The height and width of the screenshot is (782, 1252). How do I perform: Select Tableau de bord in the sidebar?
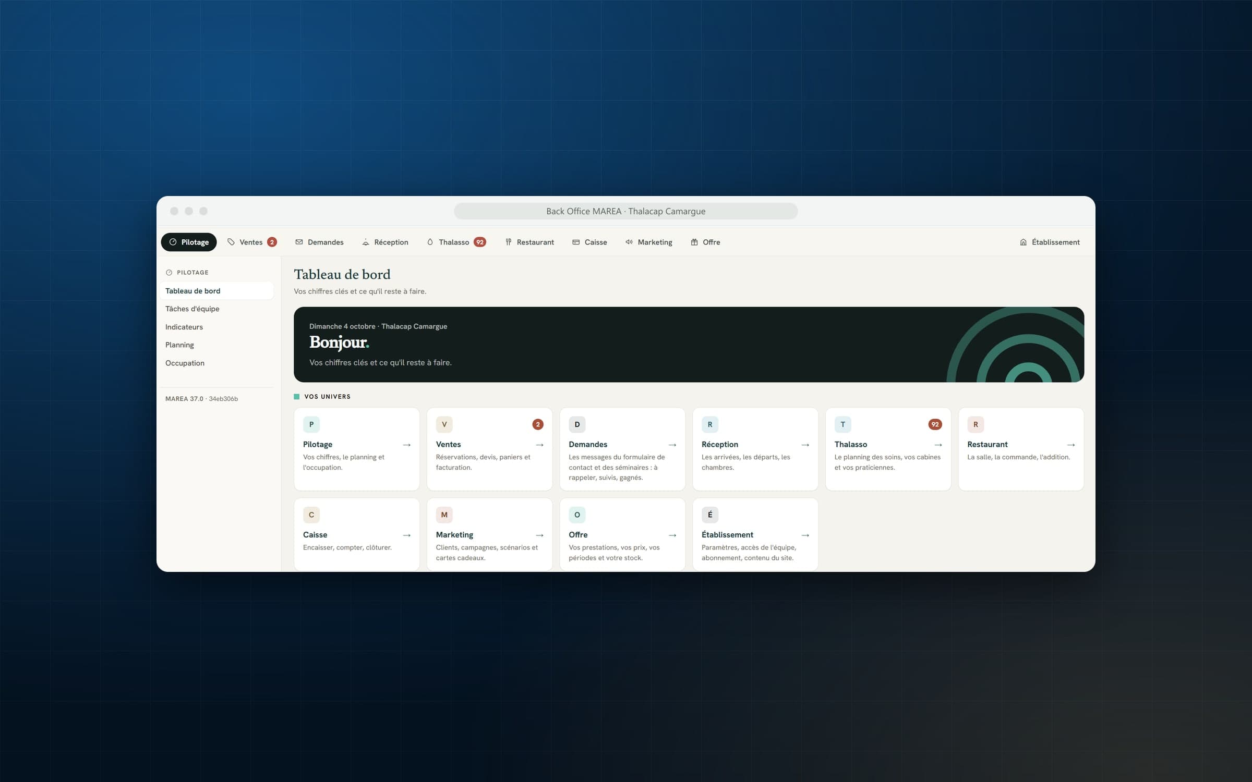(217, 291)
